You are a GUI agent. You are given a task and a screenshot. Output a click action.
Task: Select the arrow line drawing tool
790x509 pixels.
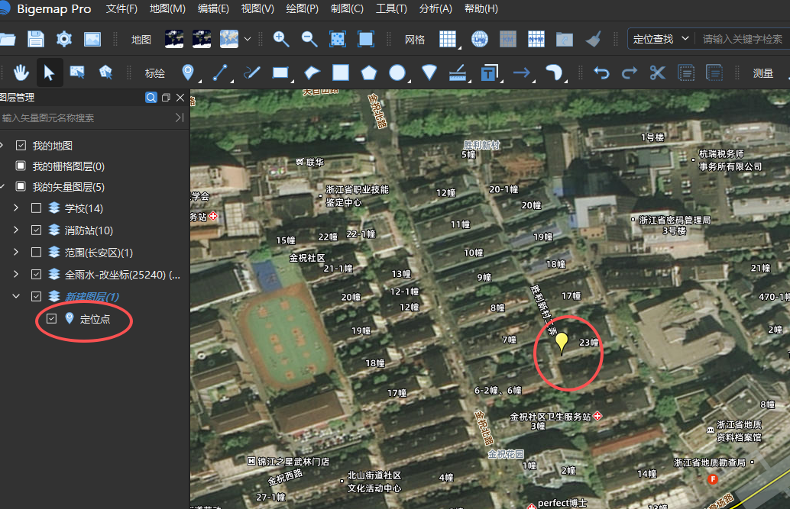(x=522, y=73)
